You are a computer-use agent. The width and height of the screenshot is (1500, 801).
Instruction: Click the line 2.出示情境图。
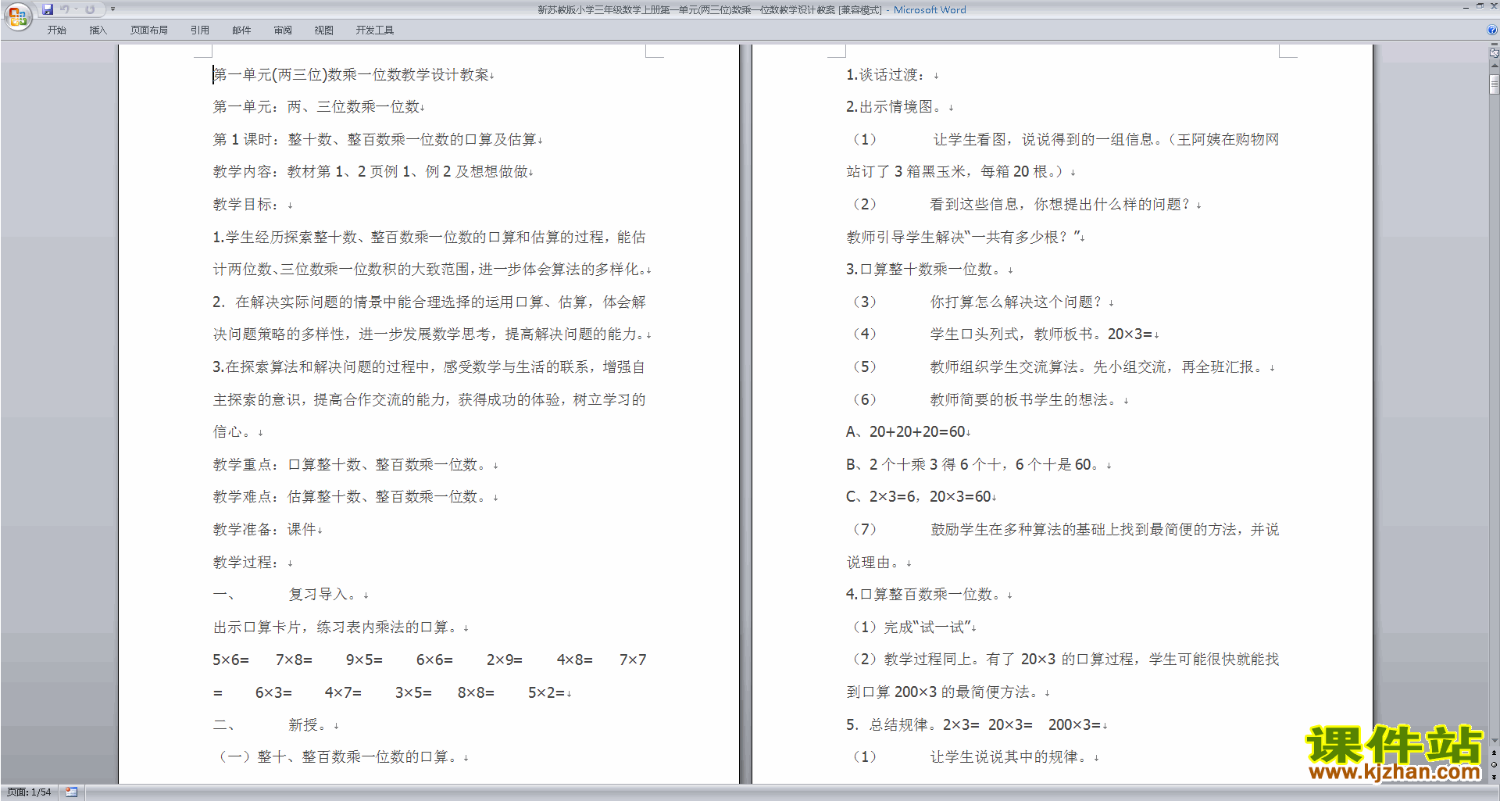[x=895, y=107]
